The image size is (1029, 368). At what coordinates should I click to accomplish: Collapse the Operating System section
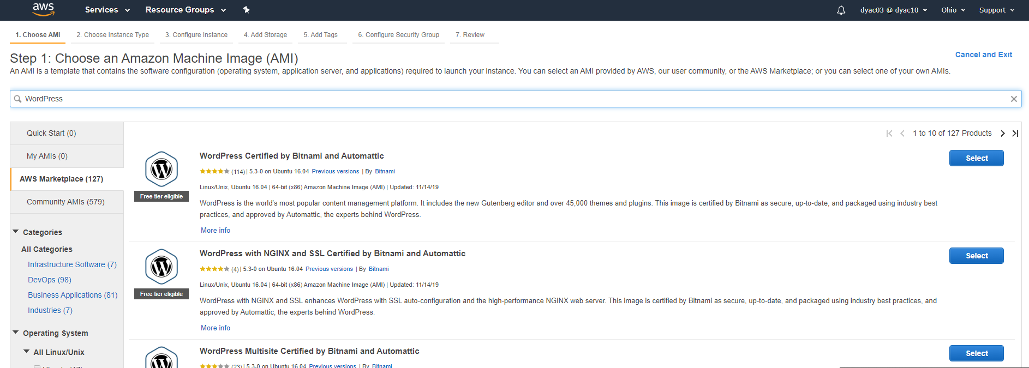point(16,333)
